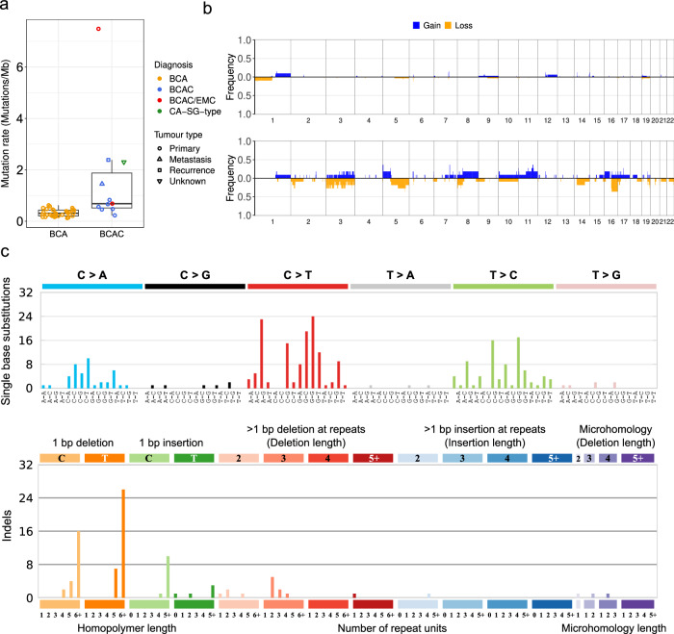
Task: Click the tallest orange T-deletion indel bar
Action: click(x=123, y=544)
